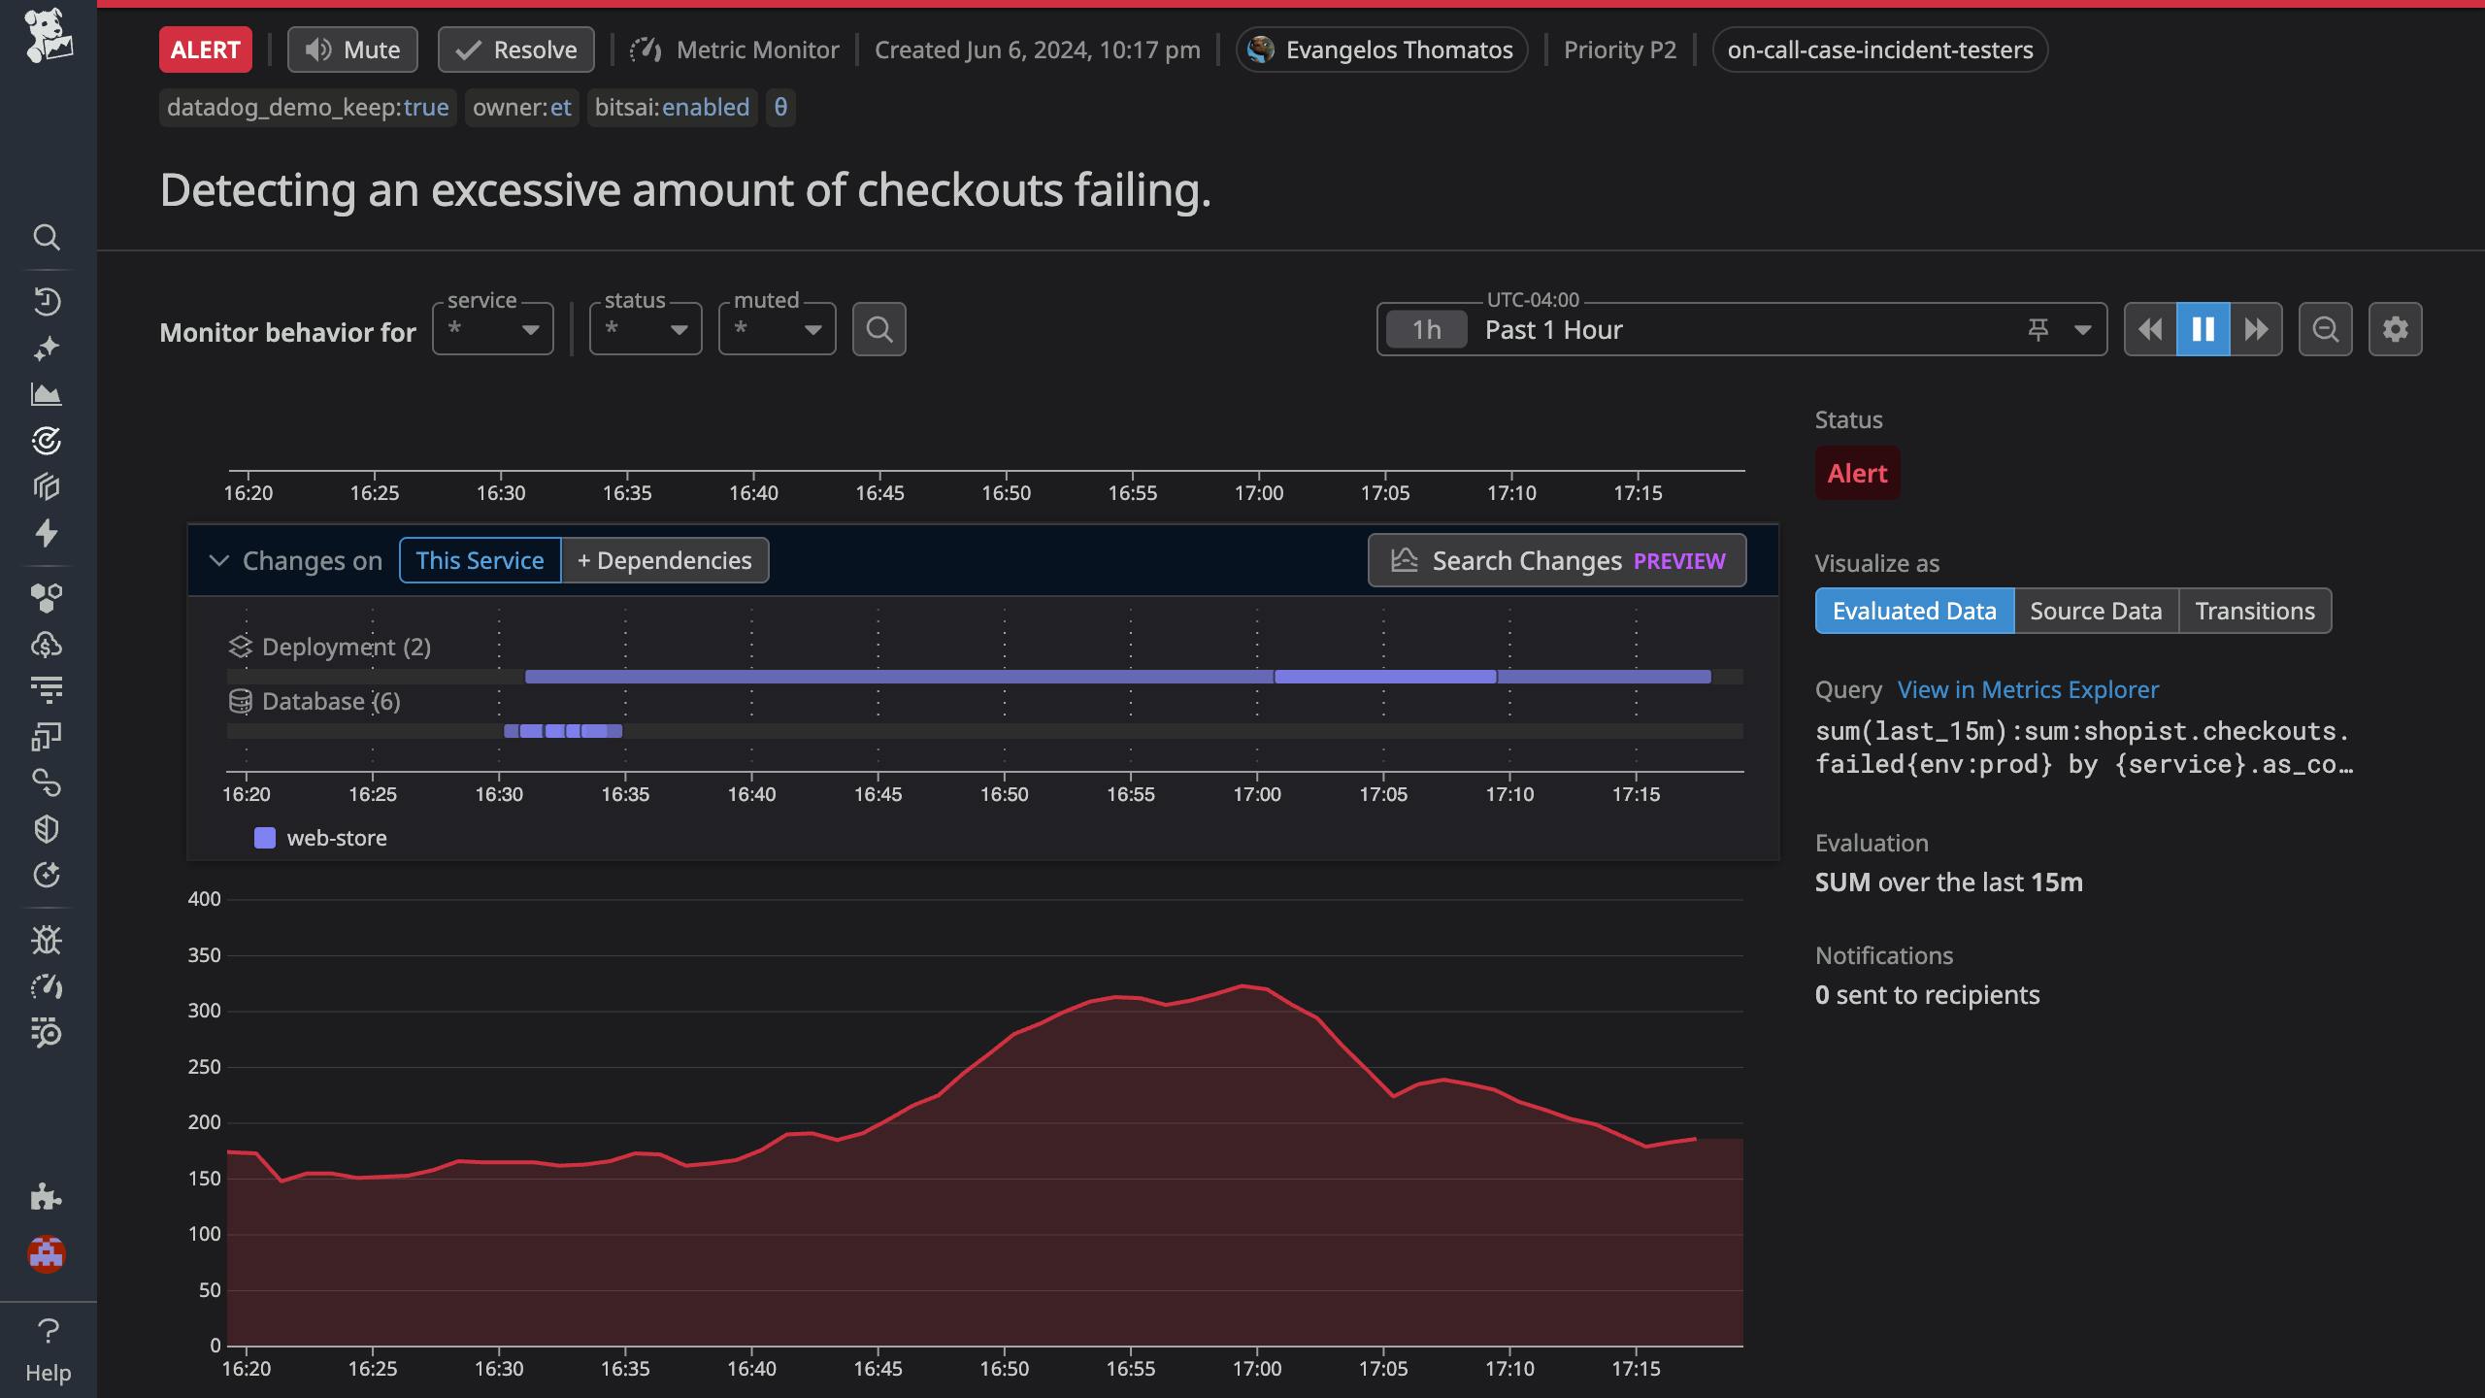Open the Dashboards chart icon
The height and width of the screenshot is (1398, 2485).
point(47,394)
